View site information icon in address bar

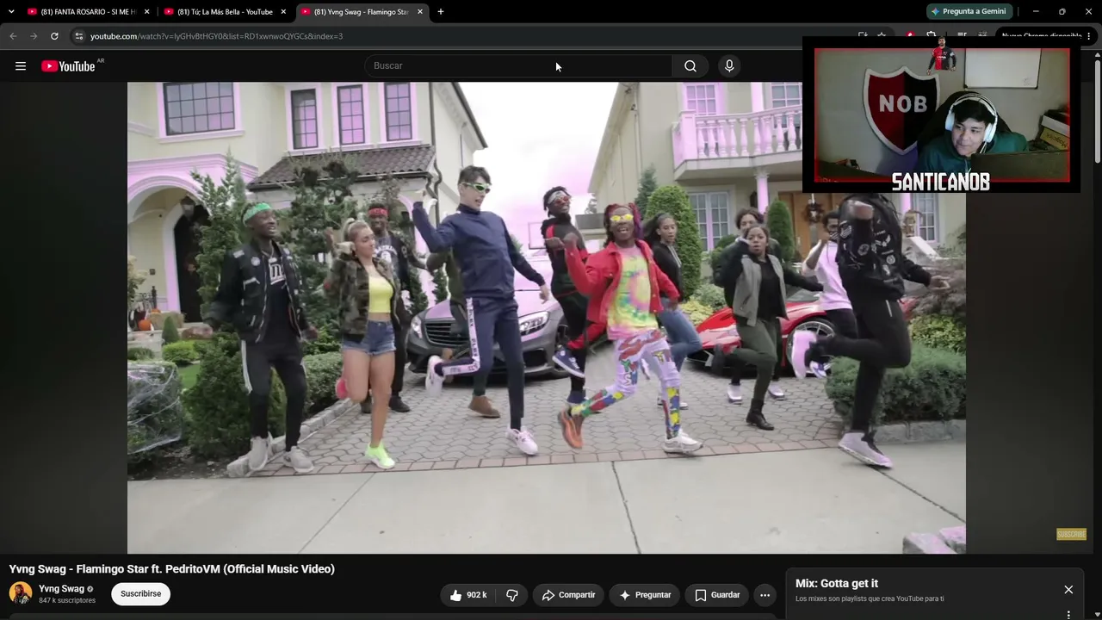pos(79,36)
